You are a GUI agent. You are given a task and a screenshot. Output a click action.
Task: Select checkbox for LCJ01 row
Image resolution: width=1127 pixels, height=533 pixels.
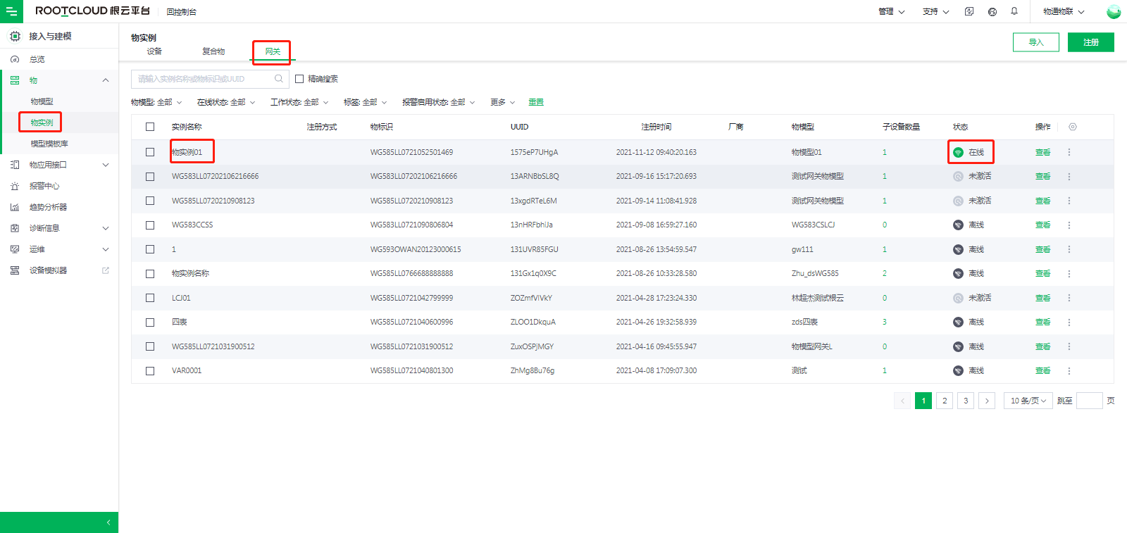(150, 298)
